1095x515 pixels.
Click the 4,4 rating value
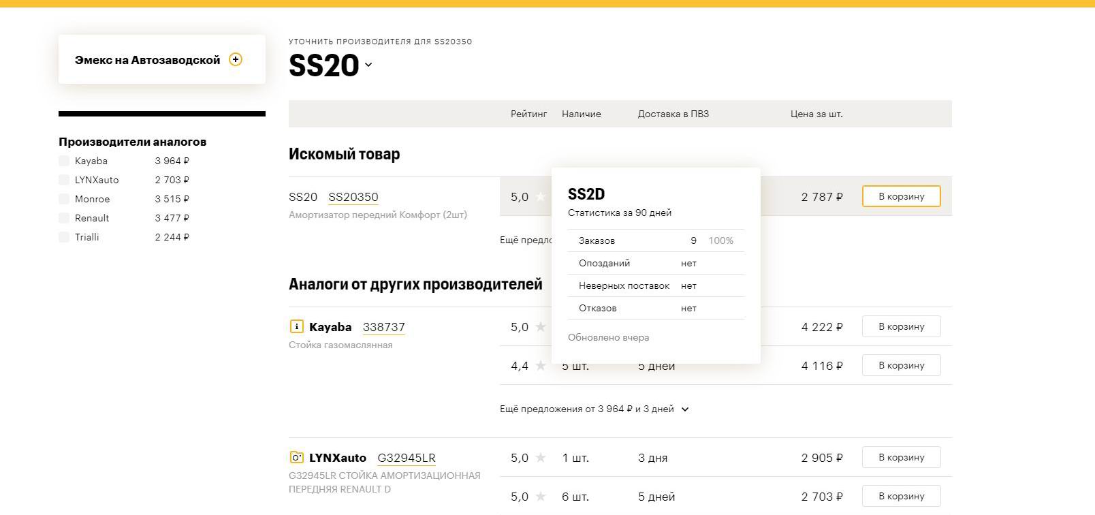click(x=520, y=366)
